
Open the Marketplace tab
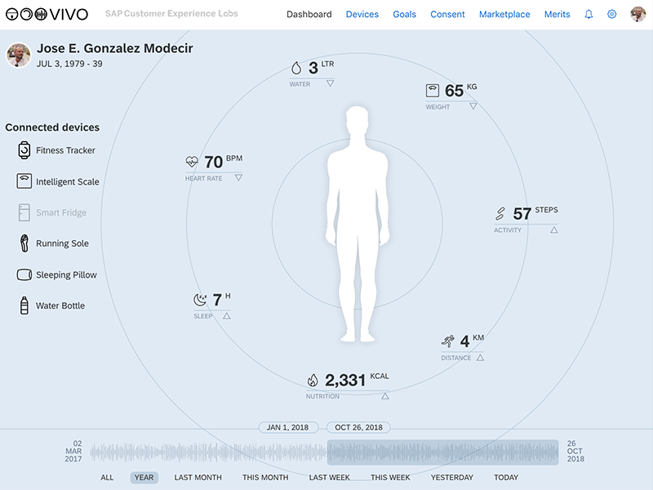504,14
